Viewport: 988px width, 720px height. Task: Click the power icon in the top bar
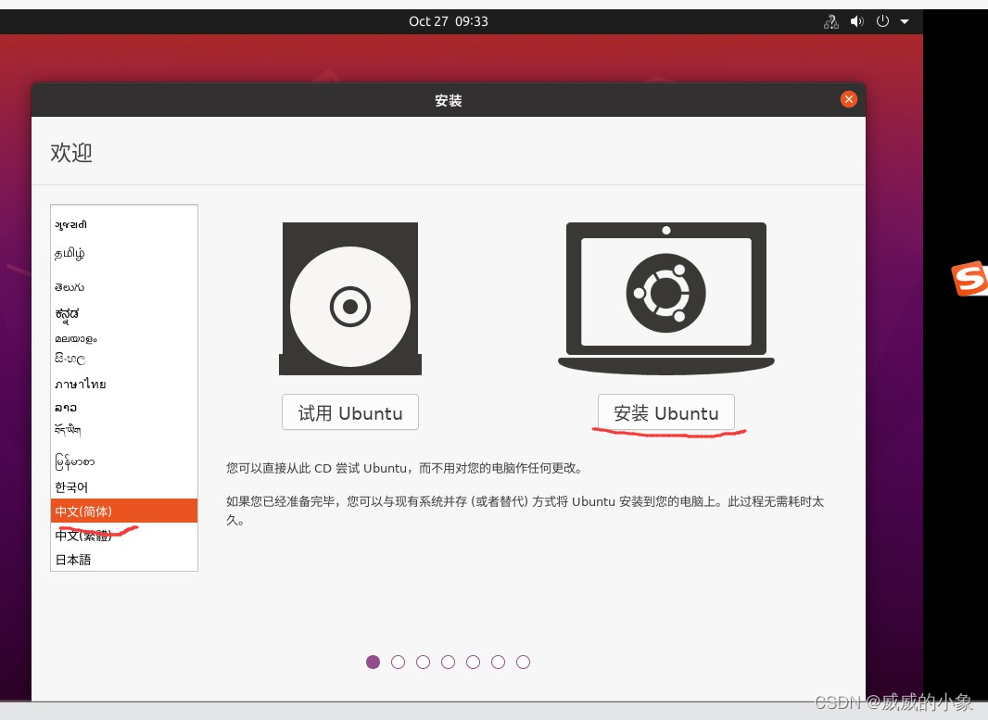point(881,20)
